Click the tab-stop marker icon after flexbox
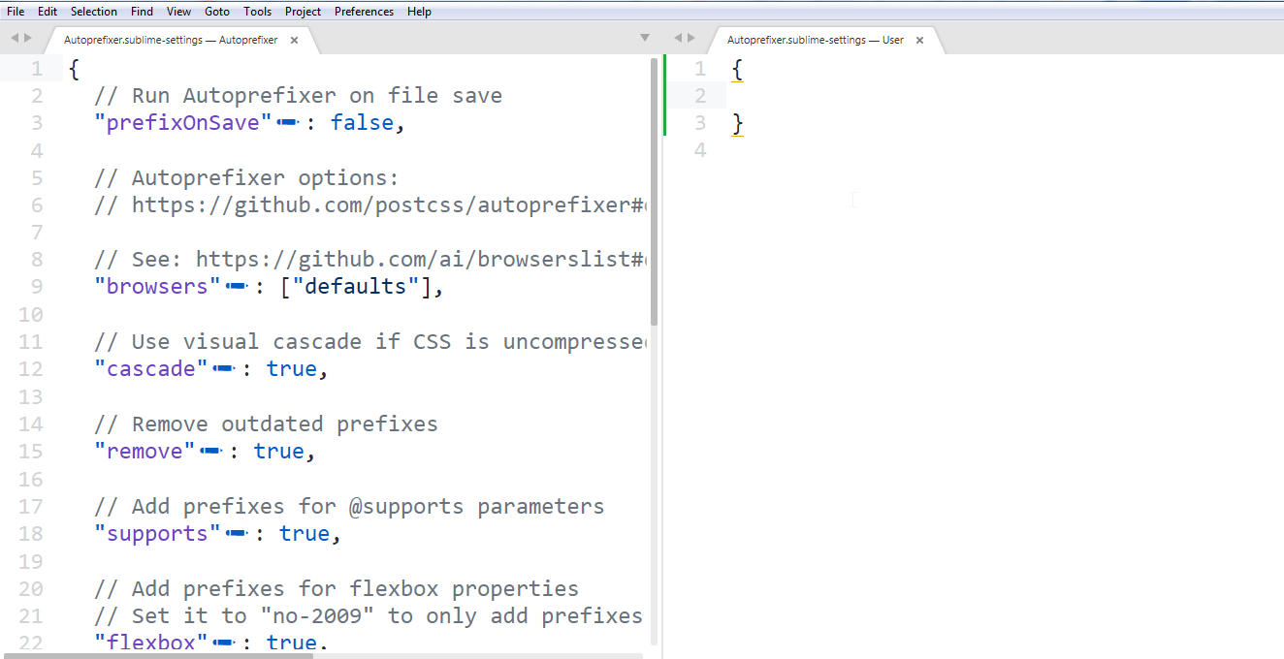 coord(222,643)
